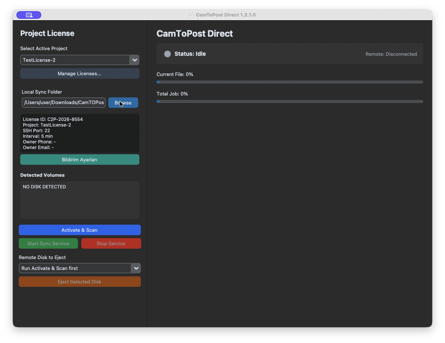445x343 pixels.
Task: Click the Current File: 0% label
Action: (175, 75)
